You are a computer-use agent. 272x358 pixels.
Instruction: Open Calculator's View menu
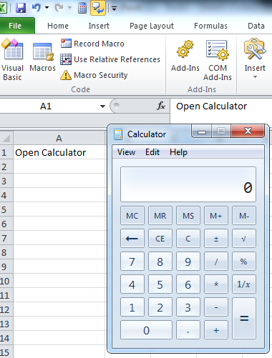126,152
